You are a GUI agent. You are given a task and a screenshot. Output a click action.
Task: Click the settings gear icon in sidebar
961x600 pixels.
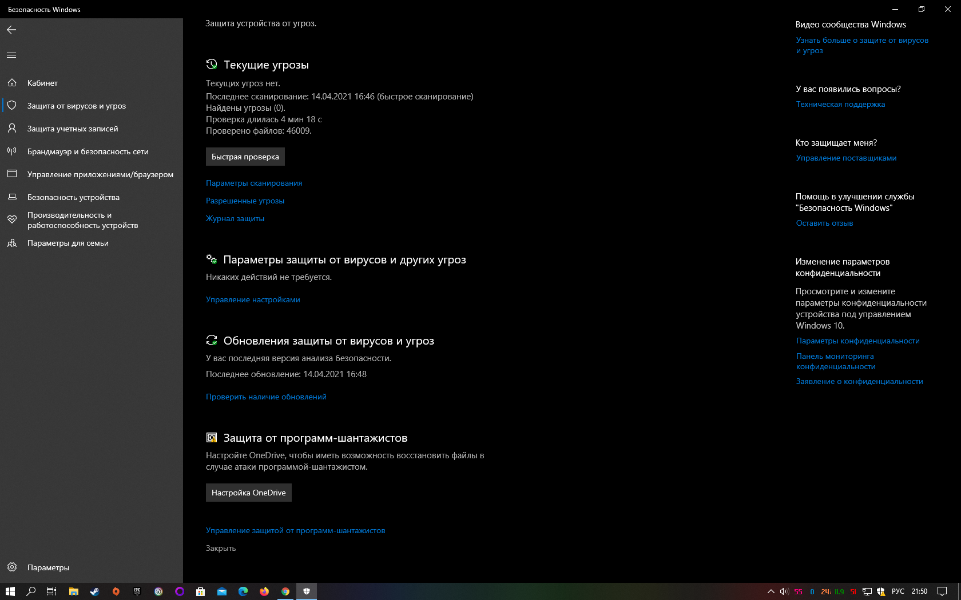12,567
